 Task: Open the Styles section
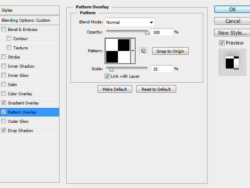point(30,10)
